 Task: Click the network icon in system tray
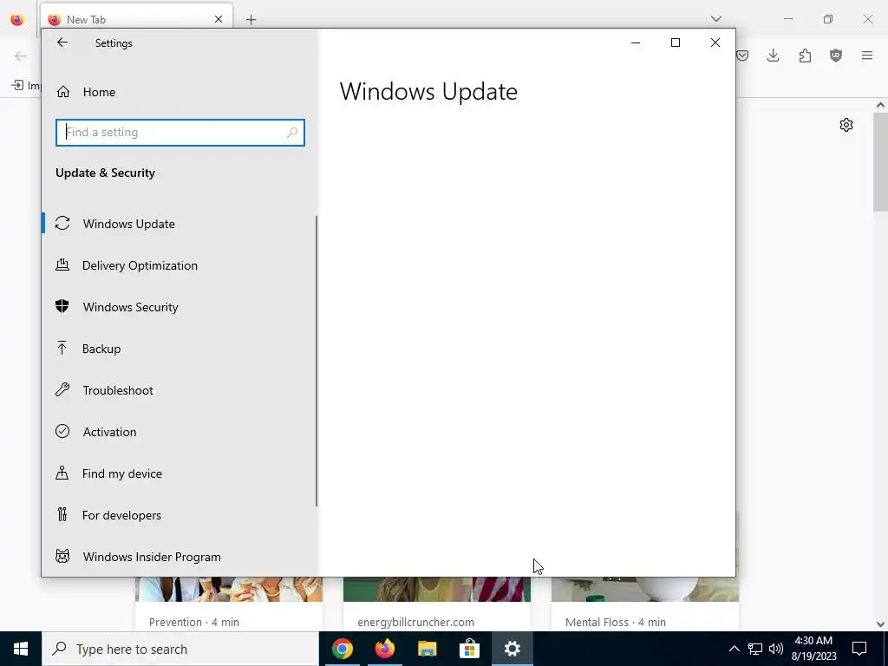click(755, 649)
